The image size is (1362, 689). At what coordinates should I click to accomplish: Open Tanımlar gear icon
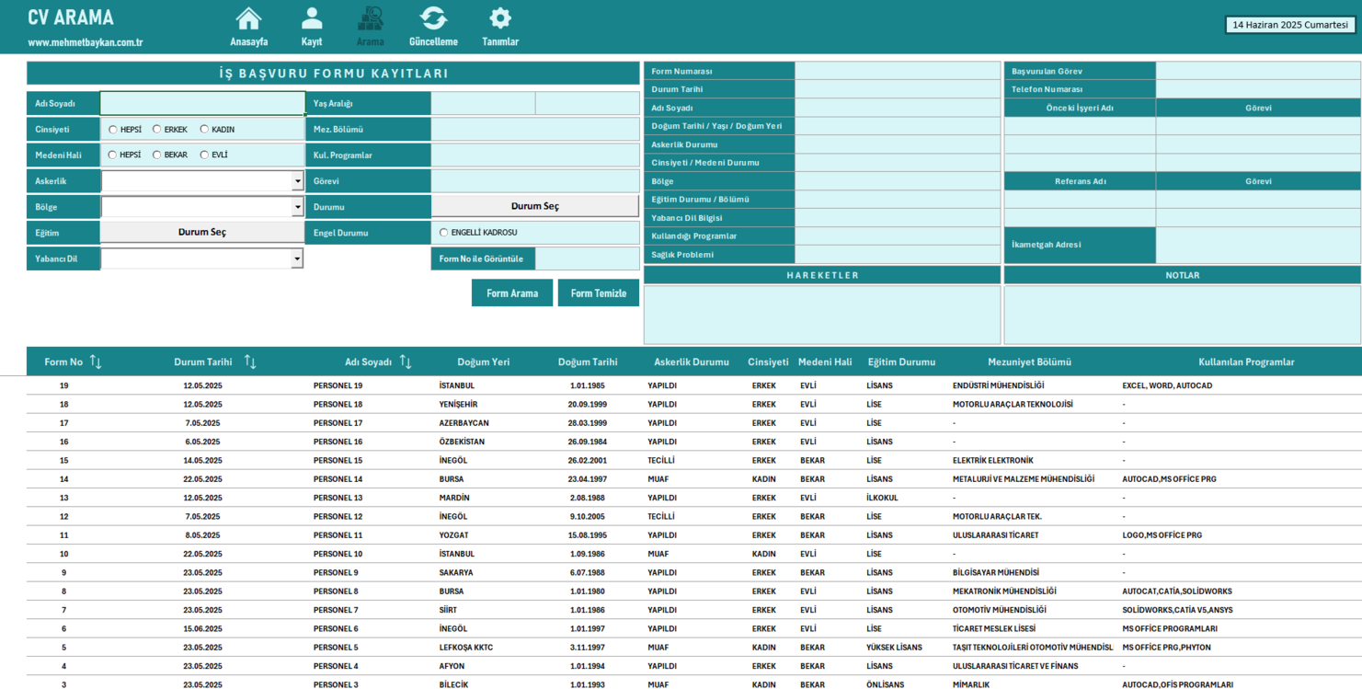tap(500, 19)
